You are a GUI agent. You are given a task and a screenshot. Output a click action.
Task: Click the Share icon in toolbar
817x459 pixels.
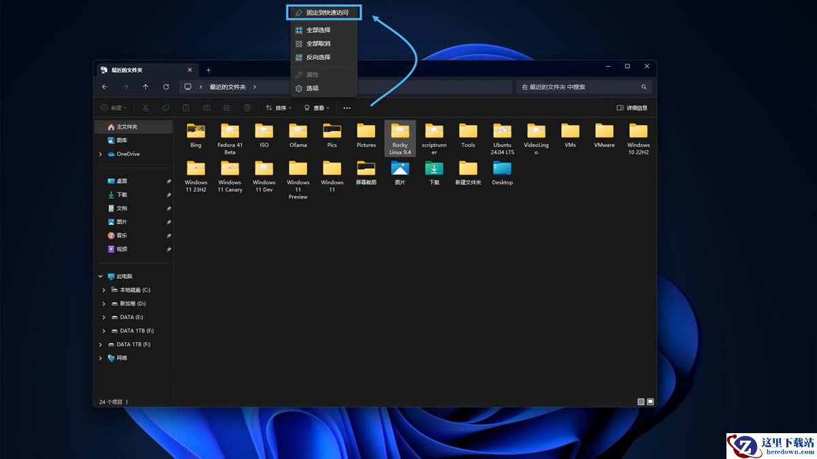point(227,107)
